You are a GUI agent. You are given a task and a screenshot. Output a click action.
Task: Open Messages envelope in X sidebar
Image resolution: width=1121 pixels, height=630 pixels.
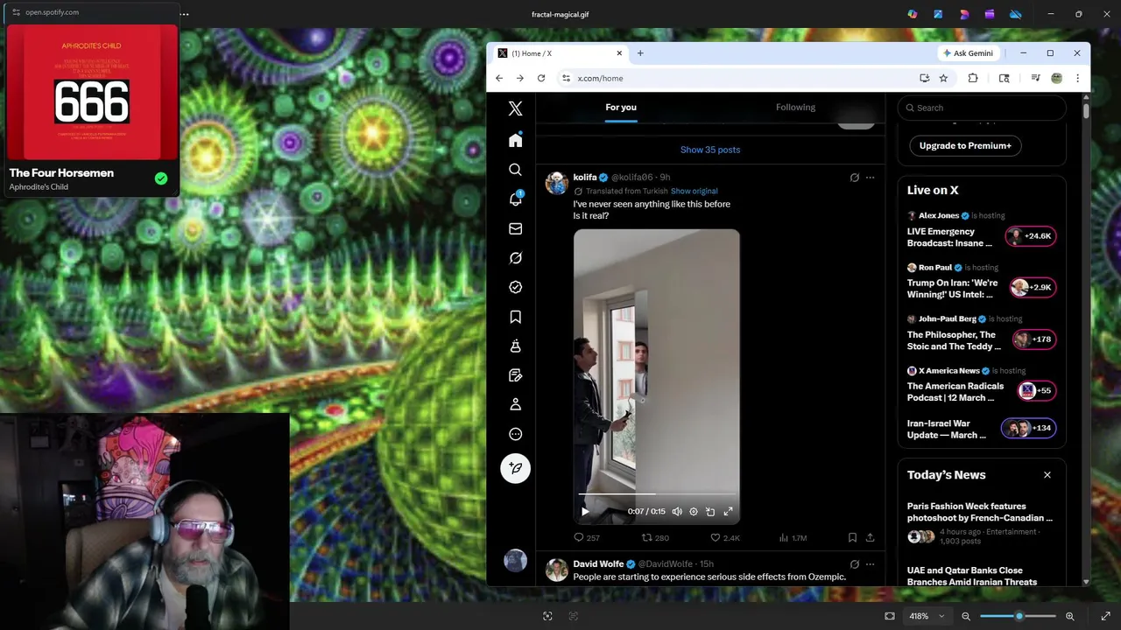coord(515,228)
